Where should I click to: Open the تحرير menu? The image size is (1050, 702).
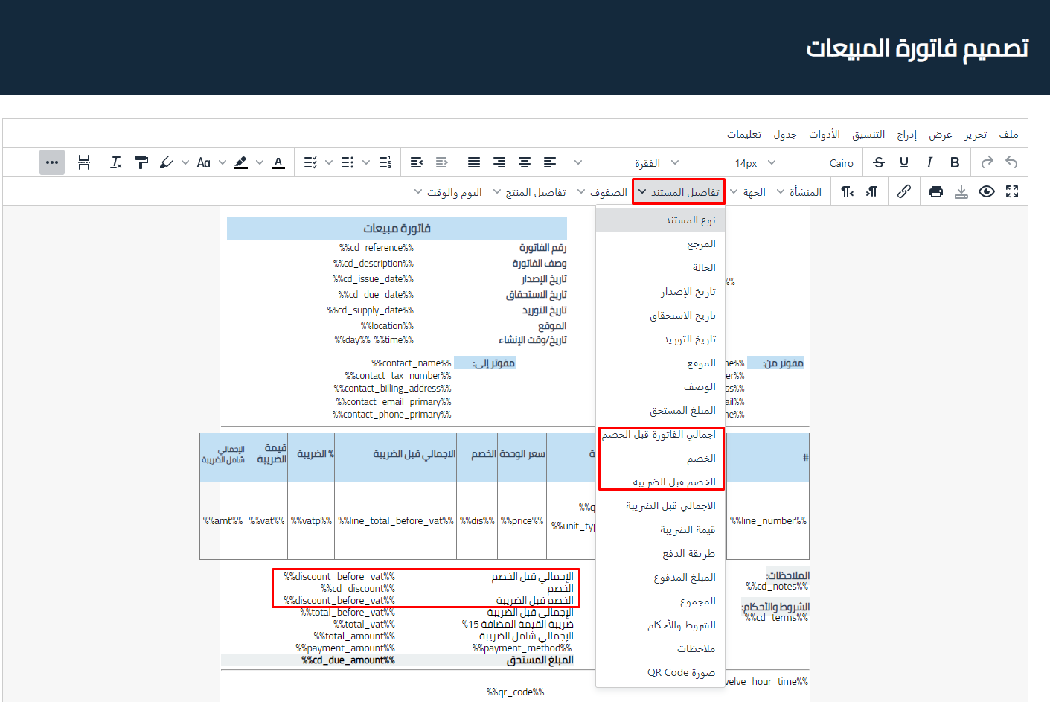coord(976,134)
